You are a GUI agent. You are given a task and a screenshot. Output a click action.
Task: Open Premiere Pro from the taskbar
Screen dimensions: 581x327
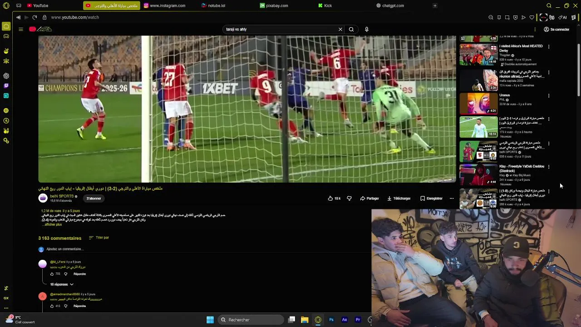coord(358,320)
